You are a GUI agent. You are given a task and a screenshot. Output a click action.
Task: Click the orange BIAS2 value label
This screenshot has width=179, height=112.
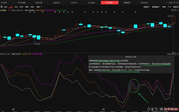(27, 54)
